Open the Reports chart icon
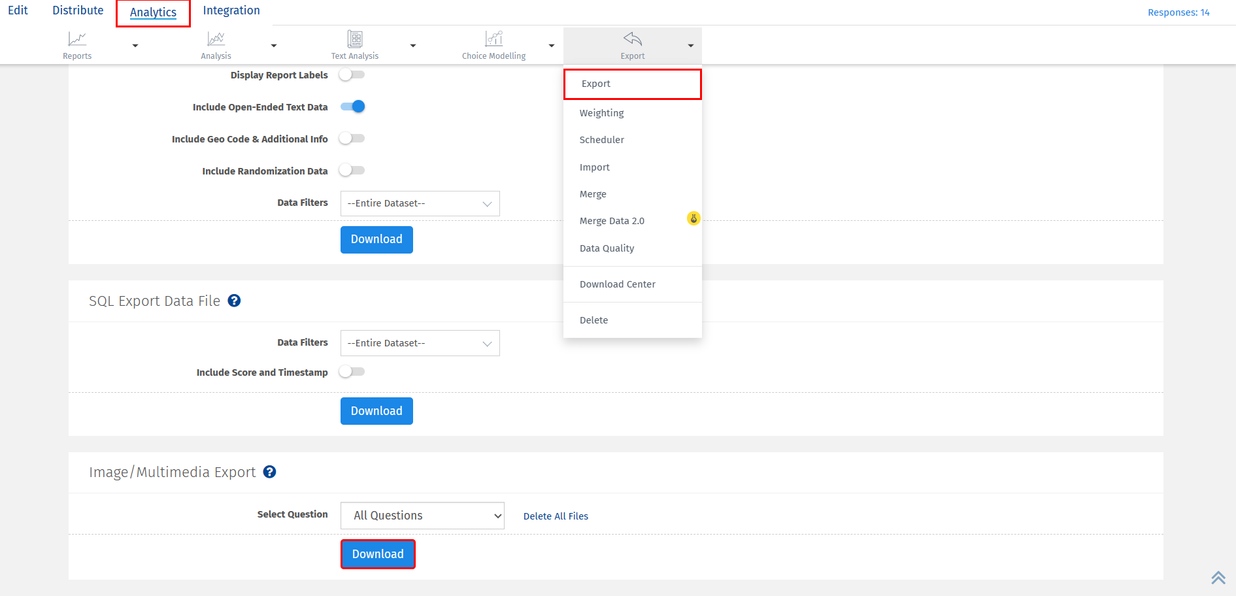The height and width of the screenshot is (596, 1236). 77,39
